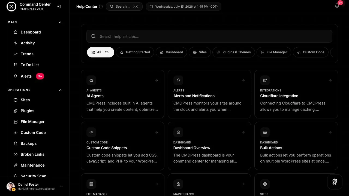Click the Custom Code Snippets card code icon
Viewport: 349px width, 196px height.
91,132
